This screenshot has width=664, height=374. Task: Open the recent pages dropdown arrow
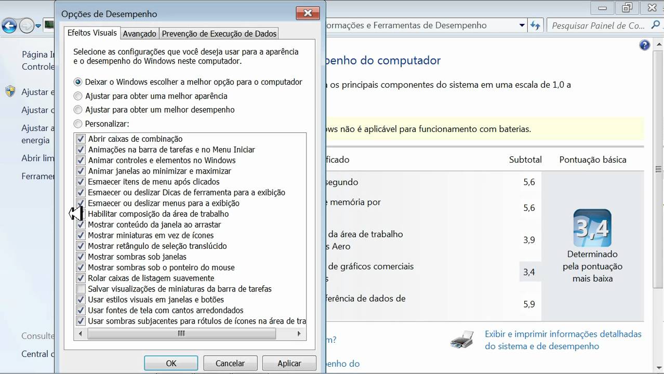click(x=38, y=25)
